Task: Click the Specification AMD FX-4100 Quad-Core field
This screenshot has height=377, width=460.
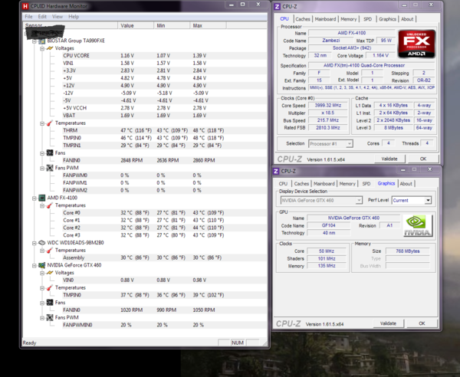Action: pos(371,65)
